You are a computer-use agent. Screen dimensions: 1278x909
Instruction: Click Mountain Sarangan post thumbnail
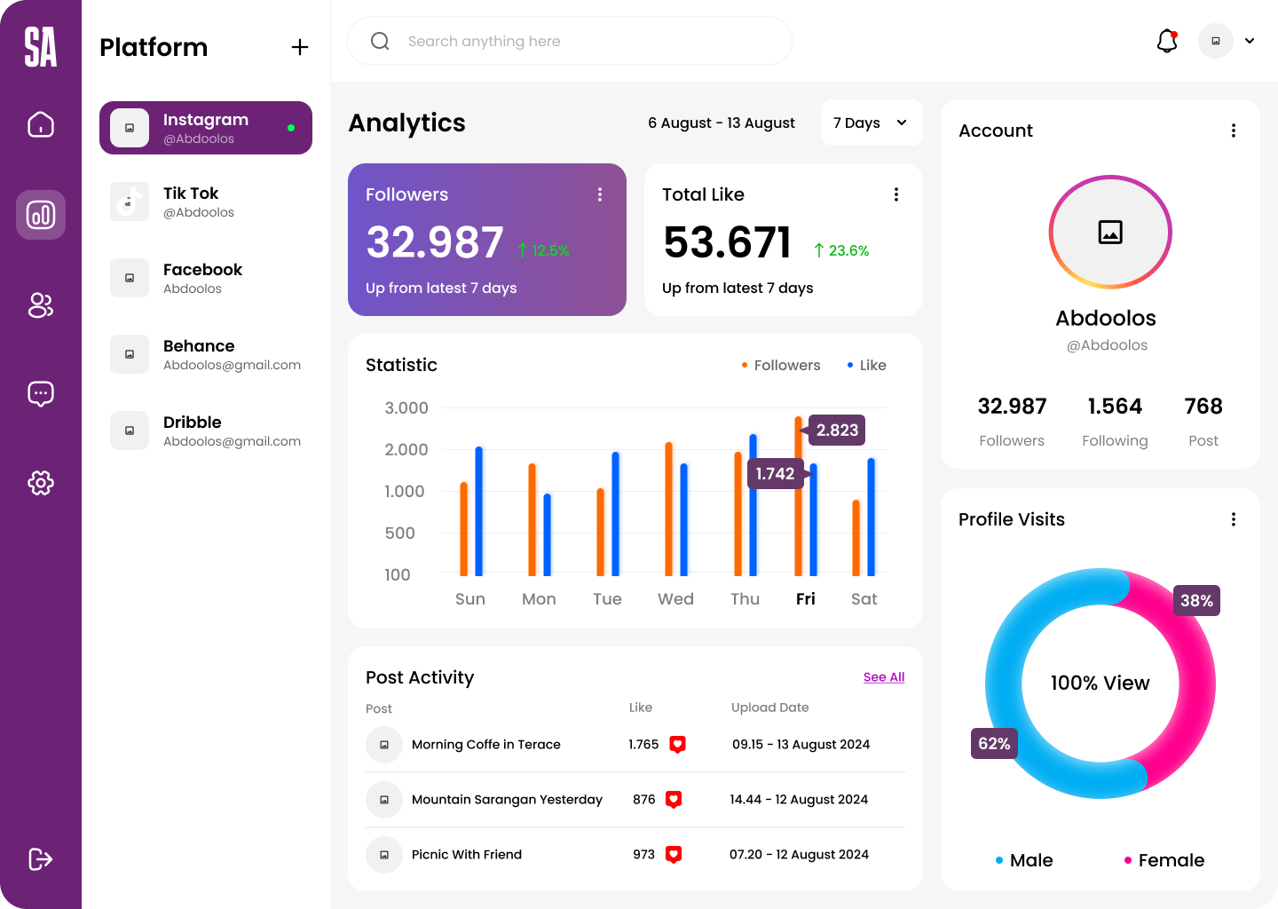pos(384,800)
